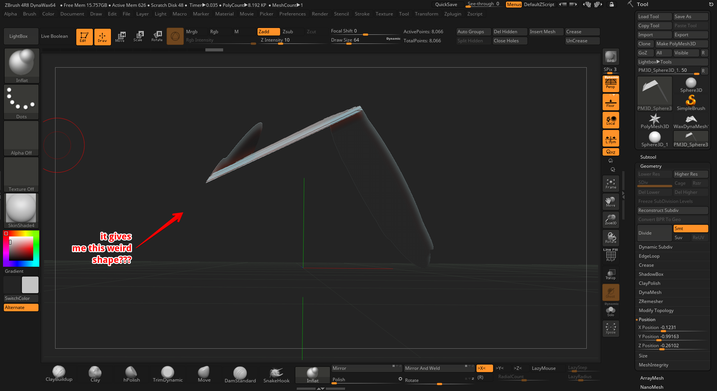Click the QuickSave button
This screenshot has height=391, width=717.
click(x=448, y=5)
